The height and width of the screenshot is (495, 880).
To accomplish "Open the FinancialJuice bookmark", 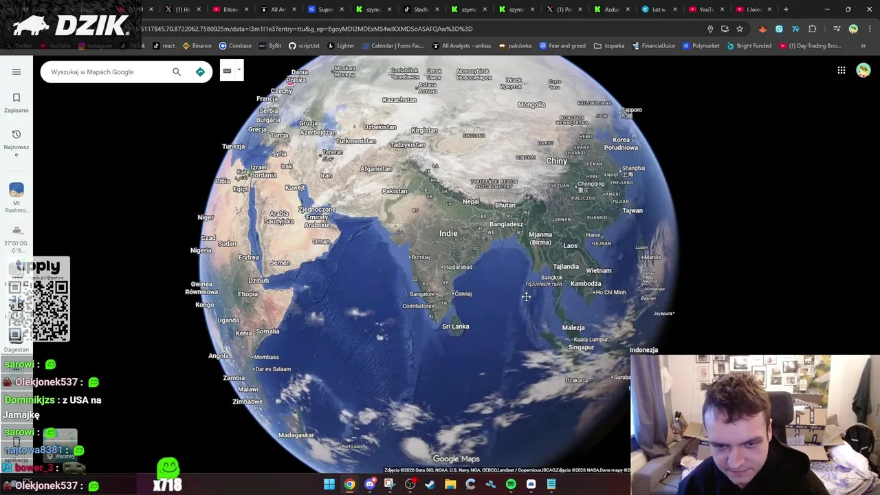I will (653, 46).
